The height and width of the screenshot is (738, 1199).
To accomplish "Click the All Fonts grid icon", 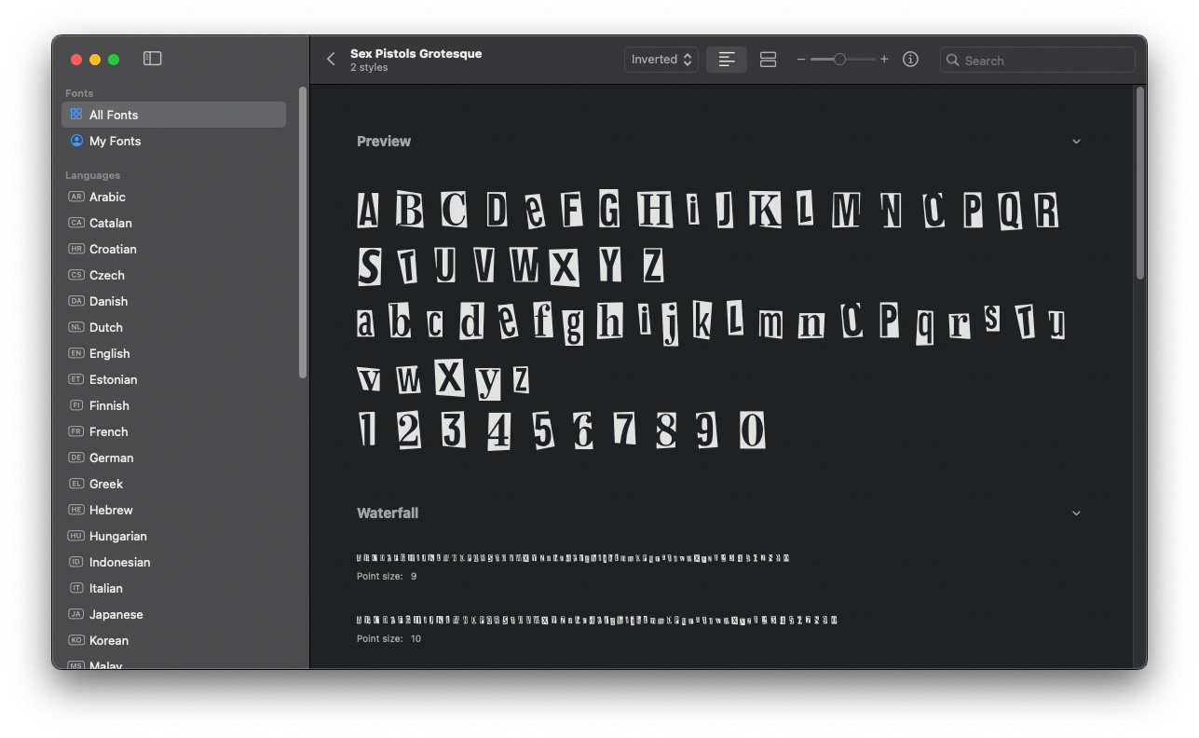I will click(76, 115).
